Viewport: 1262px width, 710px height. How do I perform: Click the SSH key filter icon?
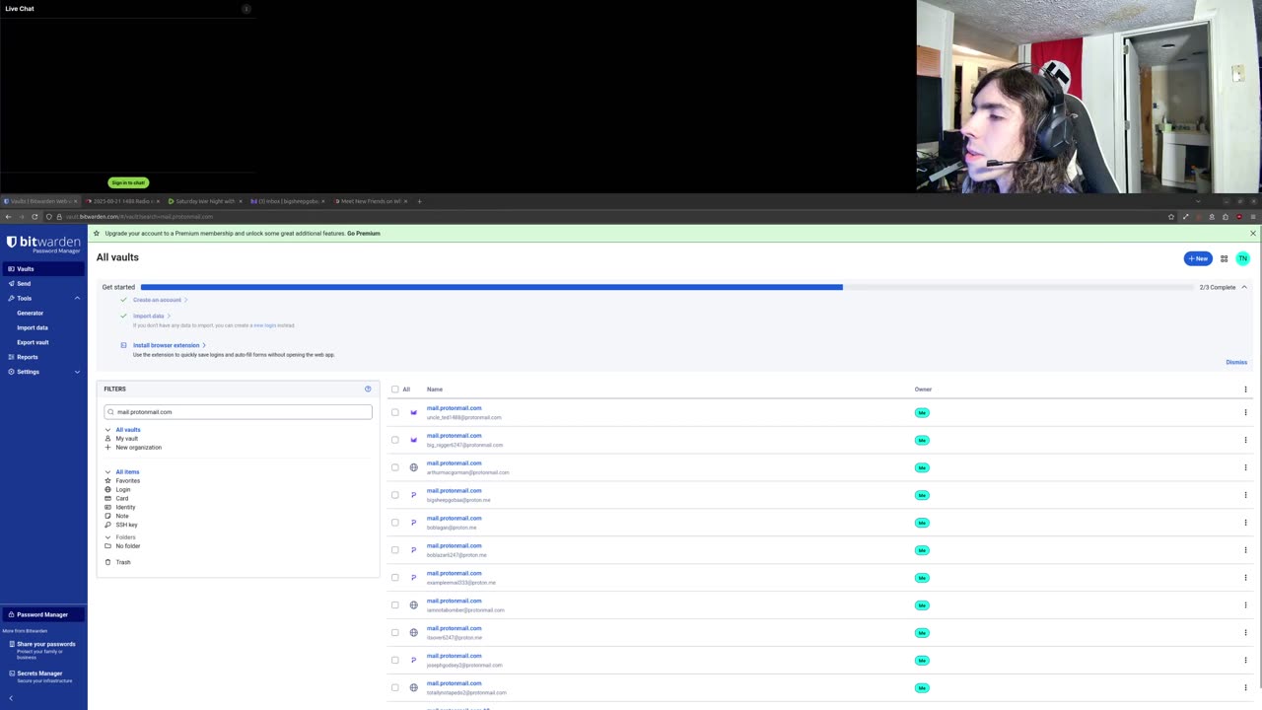pyautogui.click(x=108, y=525)
